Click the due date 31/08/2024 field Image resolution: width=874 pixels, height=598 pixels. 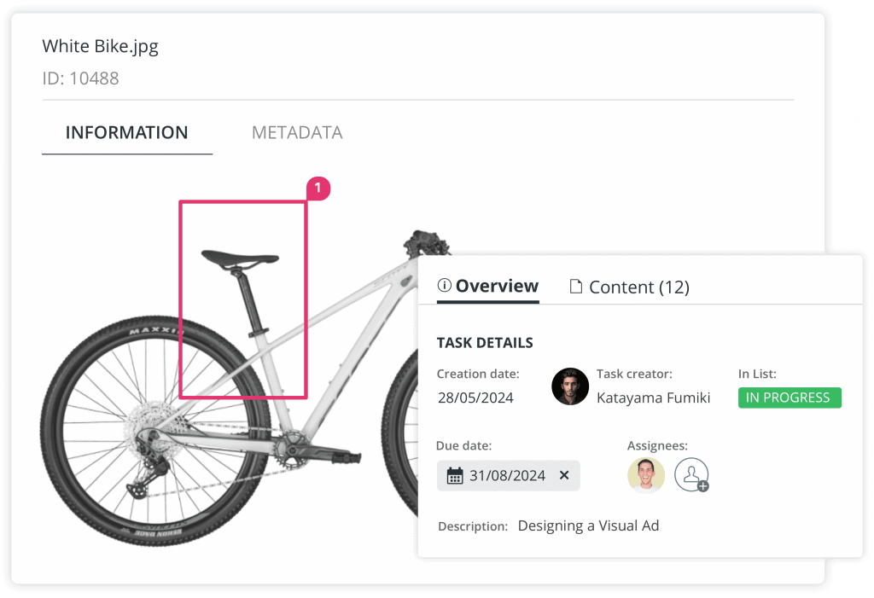507,476
